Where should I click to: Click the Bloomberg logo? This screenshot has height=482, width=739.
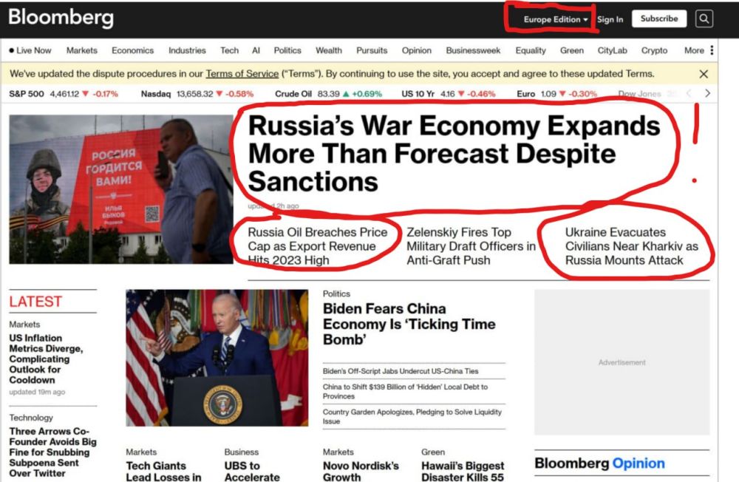(x=61, y=18)
